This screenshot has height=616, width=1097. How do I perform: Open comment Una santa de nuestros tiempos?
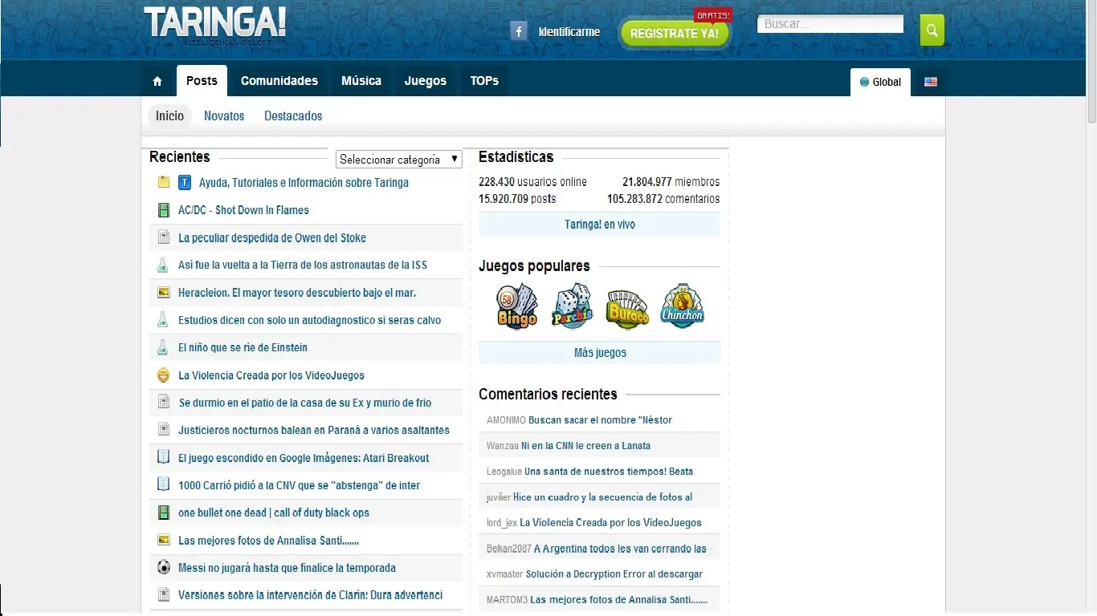tap(609, 472)
